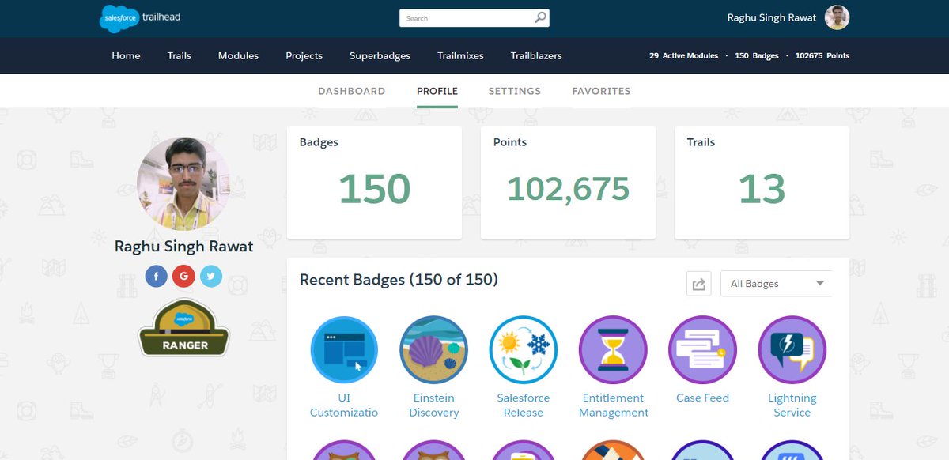Click the 29 Active Modules stat
The width and height of the screenshot is (949, 460).
683,55
